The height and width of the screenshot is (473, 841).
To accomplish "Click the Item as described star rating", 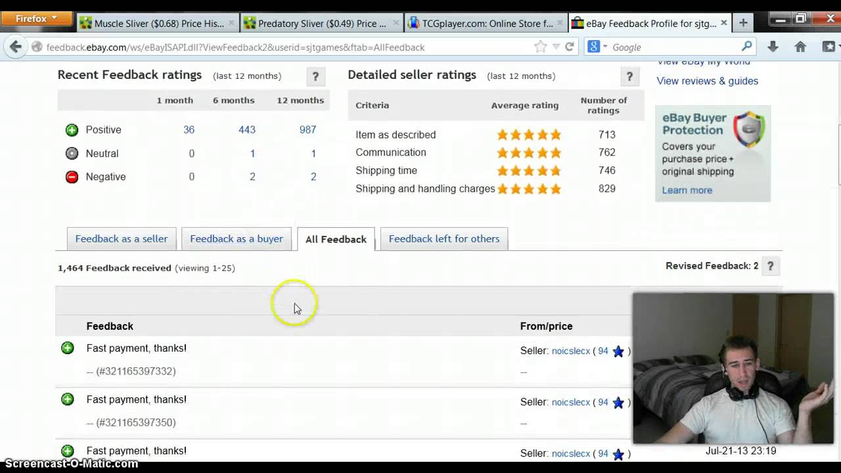I will pos(529,135).
